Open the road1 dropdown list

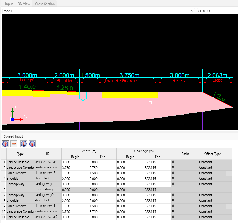tap(192, 11)
